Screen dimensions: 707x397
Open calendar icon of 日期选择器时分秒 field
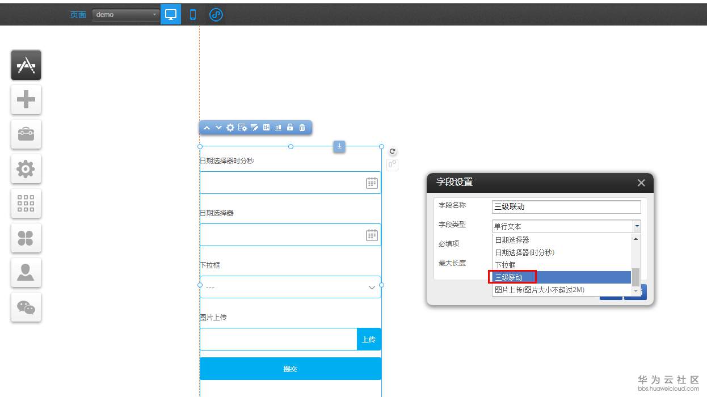pyautogui.click(x=372, y=183)
